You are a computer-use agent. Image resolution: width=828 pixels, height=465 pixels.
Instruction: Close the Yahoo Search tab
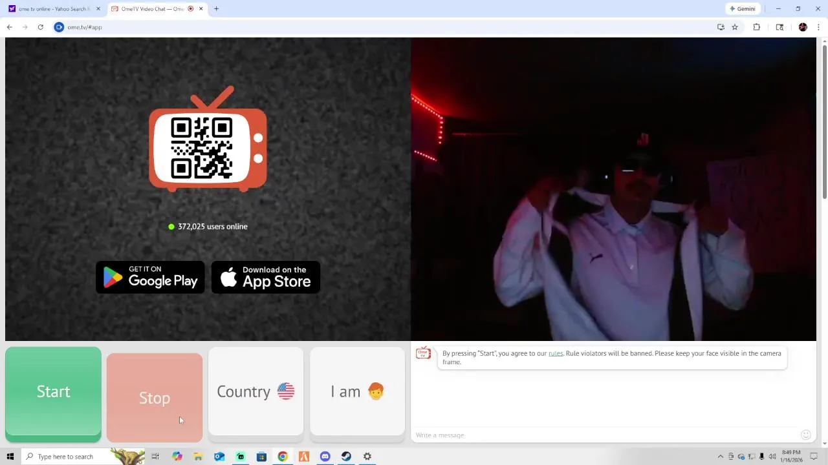click(x=98, y=9)
